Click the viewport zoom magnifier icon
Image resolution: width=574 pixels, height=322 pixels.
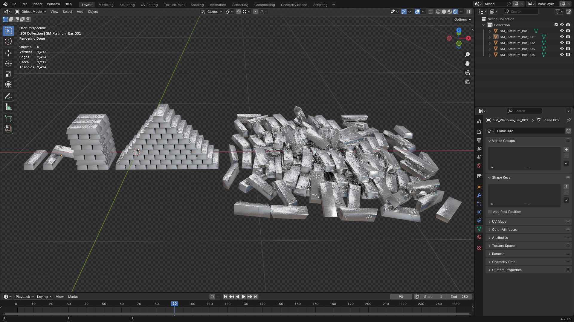[467, 55]
